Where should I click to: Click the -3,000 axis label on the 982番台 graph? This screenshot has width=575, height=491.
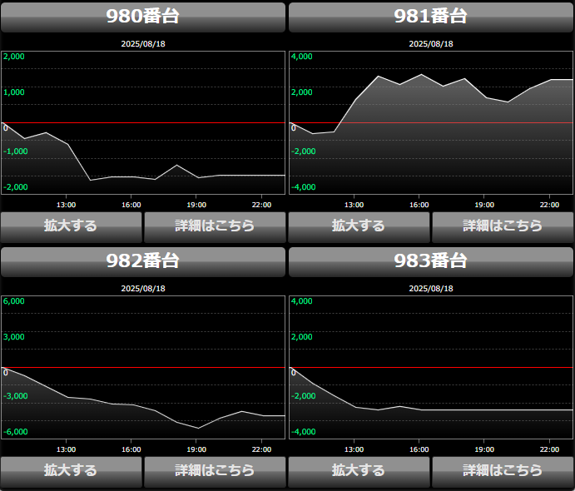(16, 395)
